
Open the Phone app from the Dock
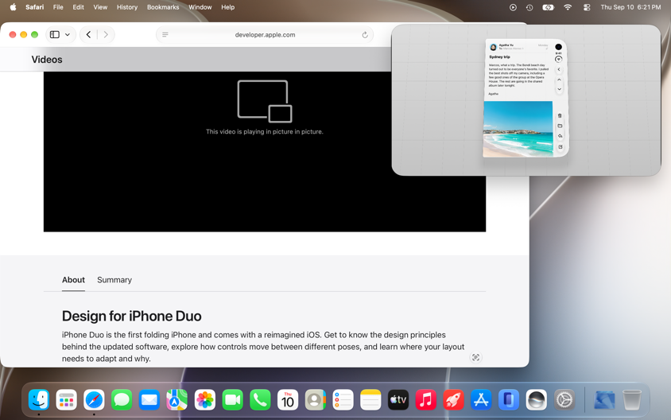(260, 400)
